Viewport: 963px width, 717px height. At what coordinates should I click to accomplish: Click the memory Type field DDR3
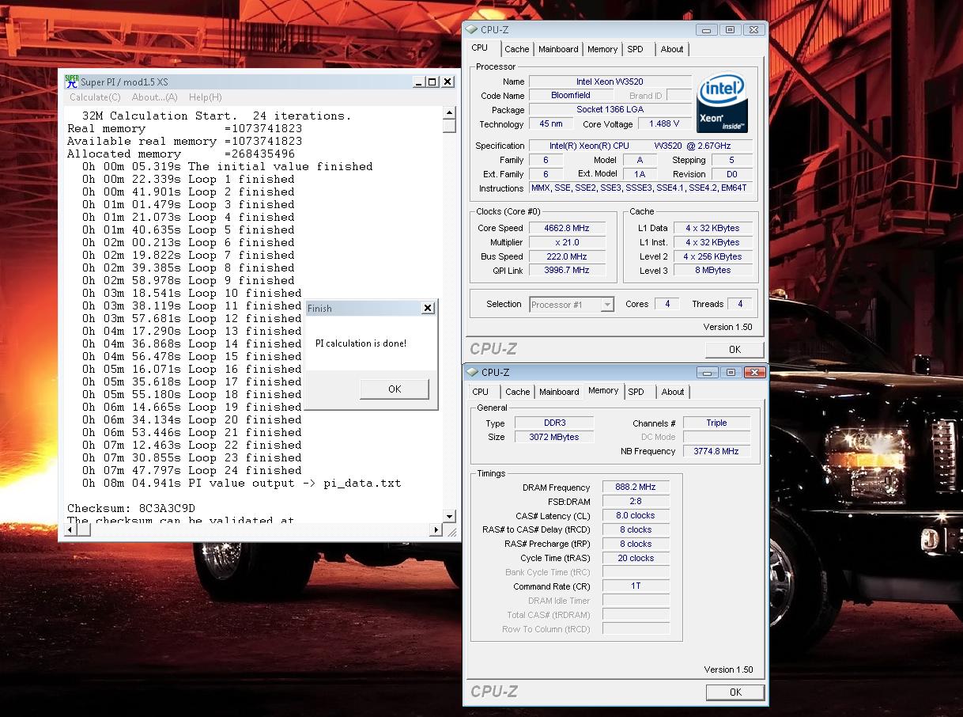554,423
